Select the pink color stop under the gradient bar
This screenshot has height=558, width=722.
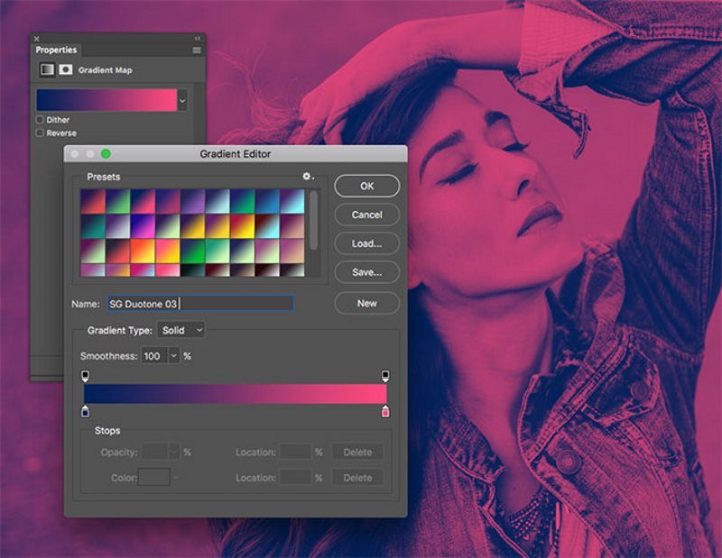tap(384, 411)
